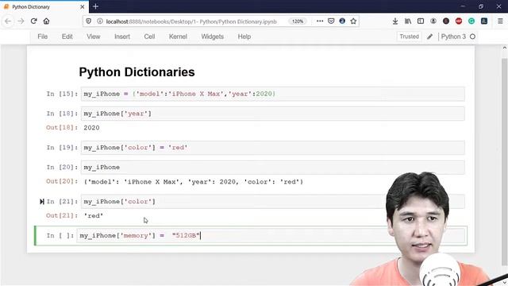Open the Help menu

pos(244,37)
